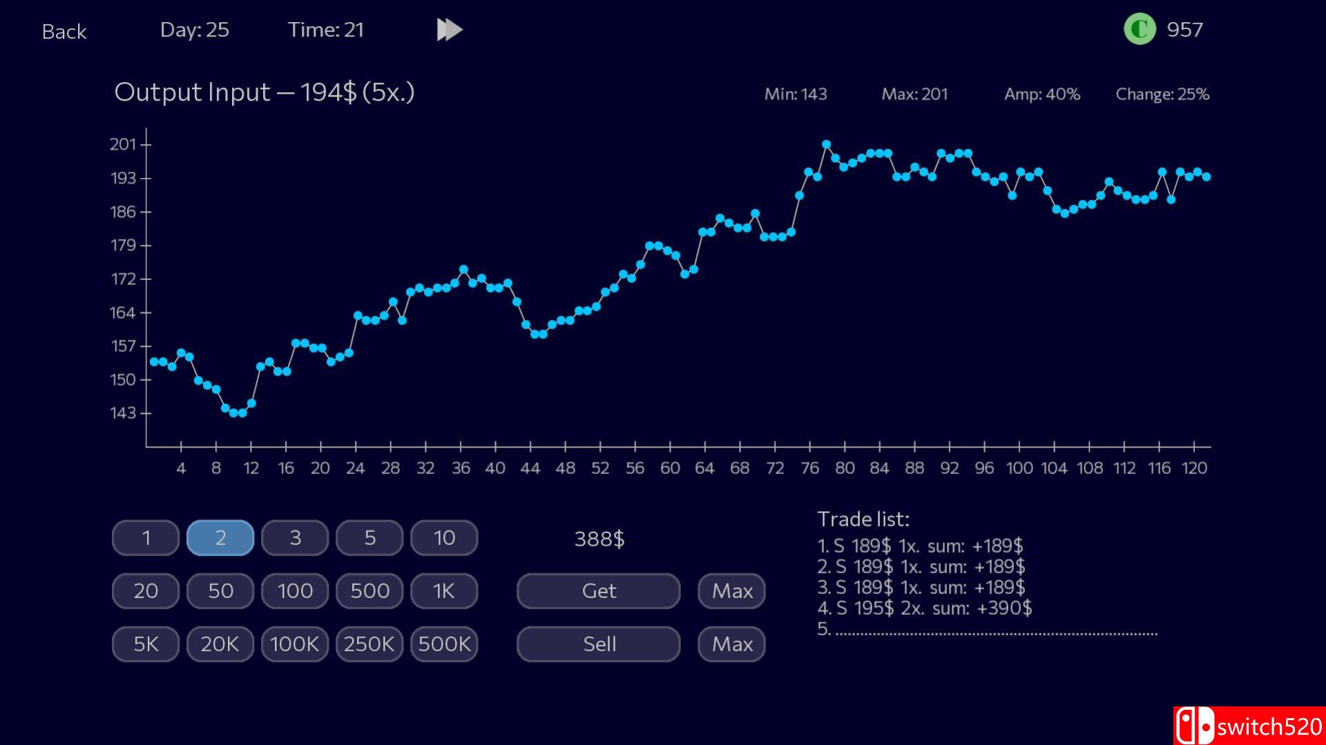Select quantity button 20
This screenshot has height=745, width=1326.
pyautogui.click(x=145, y=590)
